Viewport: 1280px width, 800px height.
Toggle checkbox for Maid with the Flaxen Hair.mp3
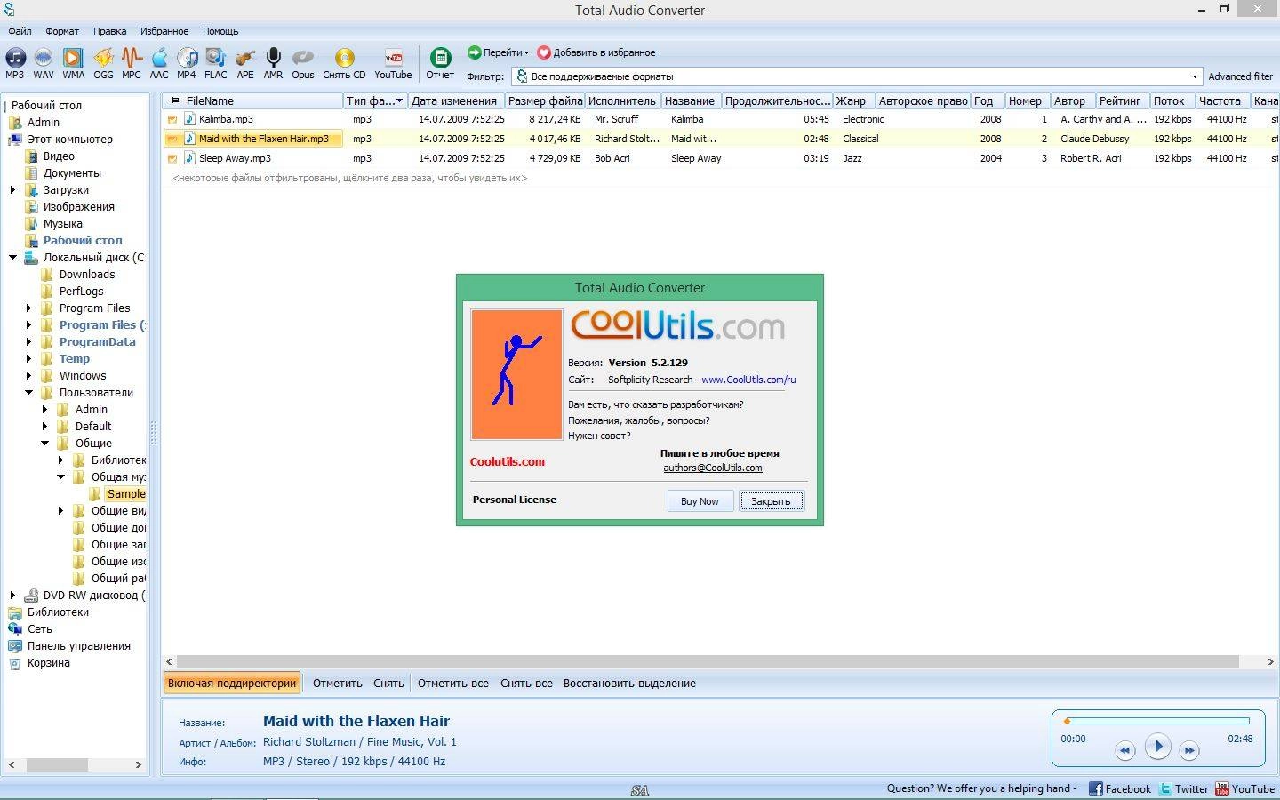172,139
